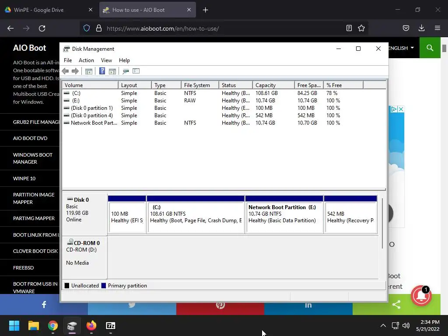Click the Refresh/rescan disks toolbar icon
448x336 pixels.
point(126,71)
